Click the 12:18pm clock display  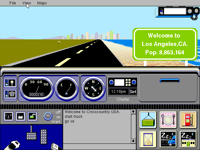click(x=118, y=92)
